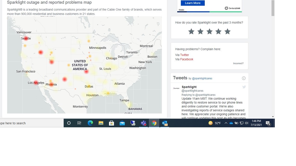Open the @sparklightcares link in Tweets header

202,78
